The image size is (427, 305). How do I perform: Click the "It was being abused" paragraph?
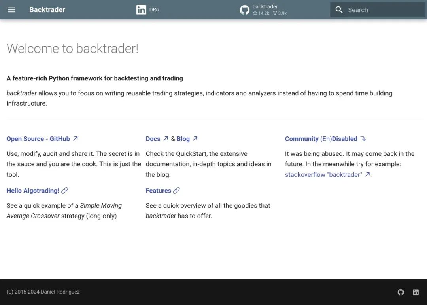350,164
